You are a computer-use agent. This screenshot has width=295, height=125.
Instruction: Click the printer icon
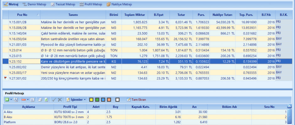point(40,100)
